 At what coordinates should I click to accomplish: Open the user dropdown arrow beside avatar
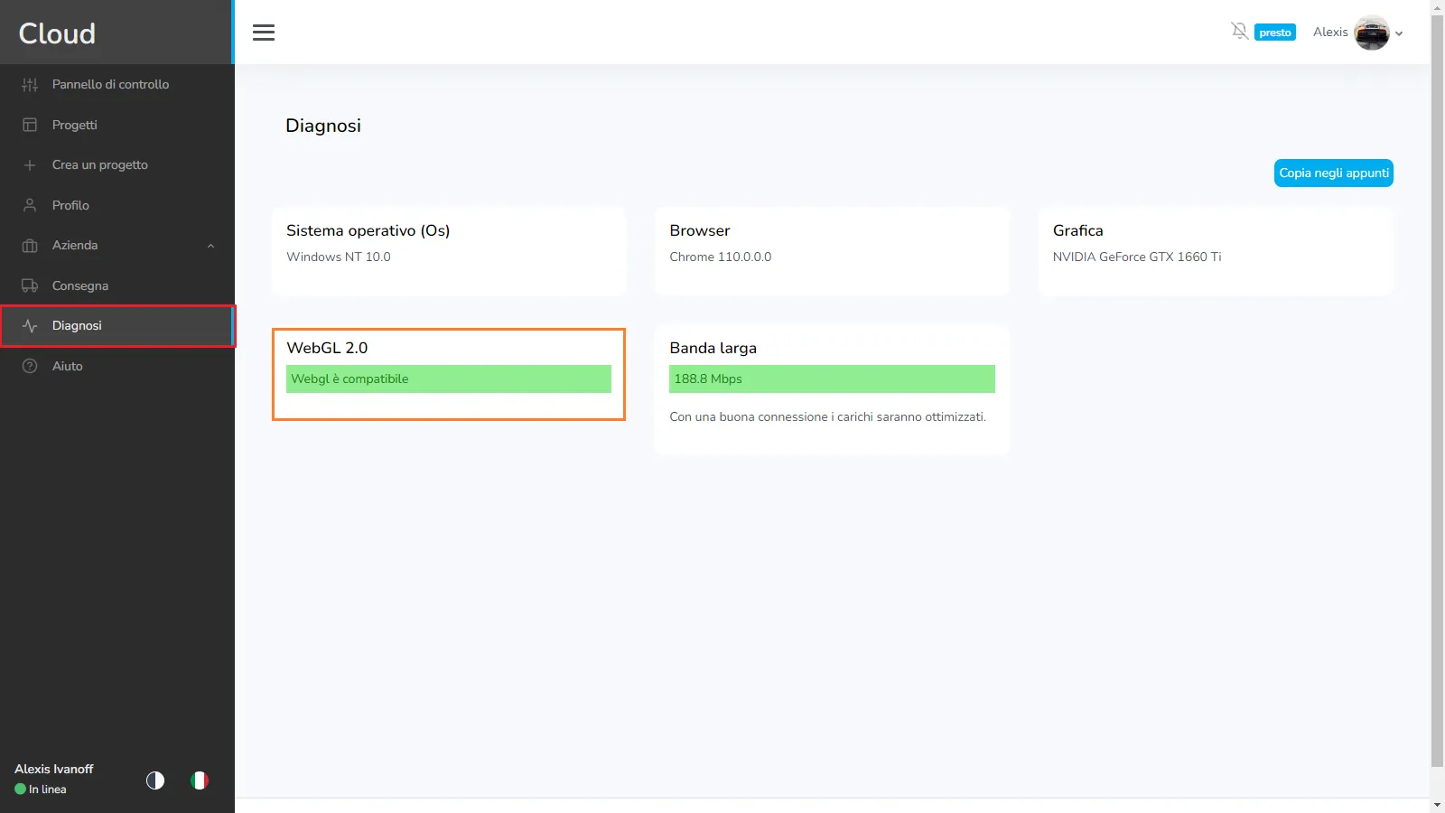coord(1399,33)
